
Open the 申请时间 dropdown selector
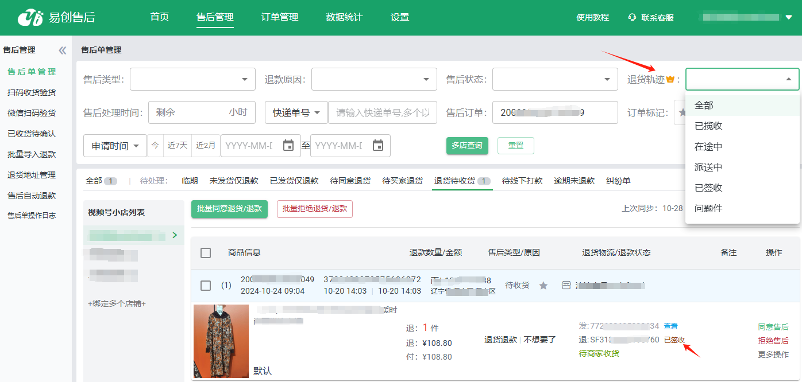point(115,146)
